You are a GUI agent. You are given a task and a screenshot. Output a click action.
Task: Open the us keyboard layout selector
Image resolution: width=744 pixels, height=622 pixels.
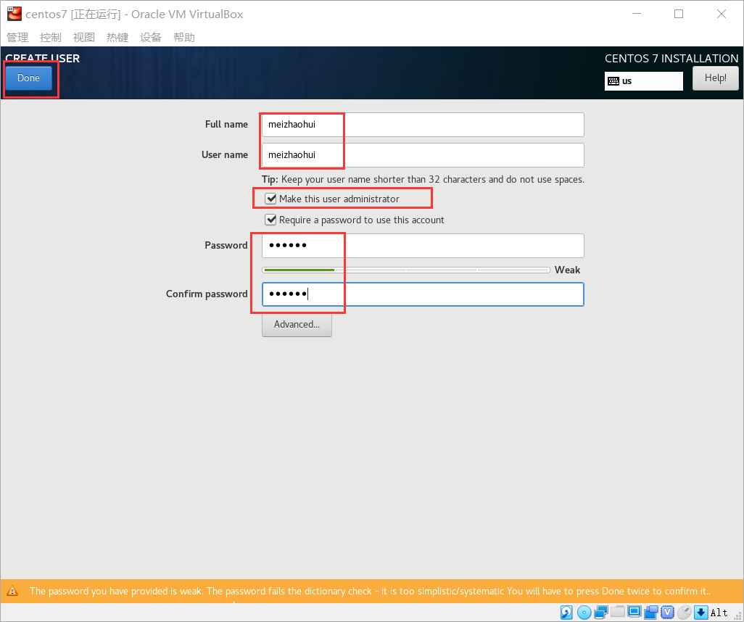[643, 81]
